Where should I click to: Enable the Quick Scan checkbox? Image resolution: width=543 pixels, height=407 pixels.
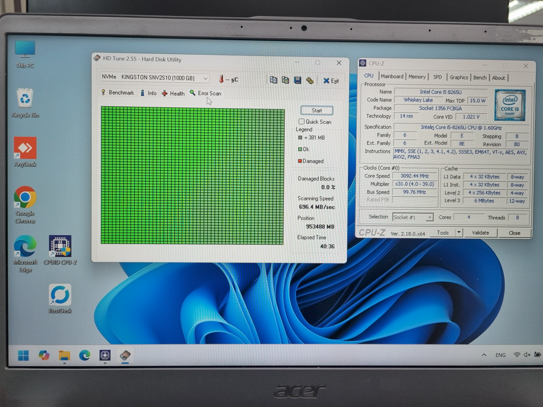(301, 122)
